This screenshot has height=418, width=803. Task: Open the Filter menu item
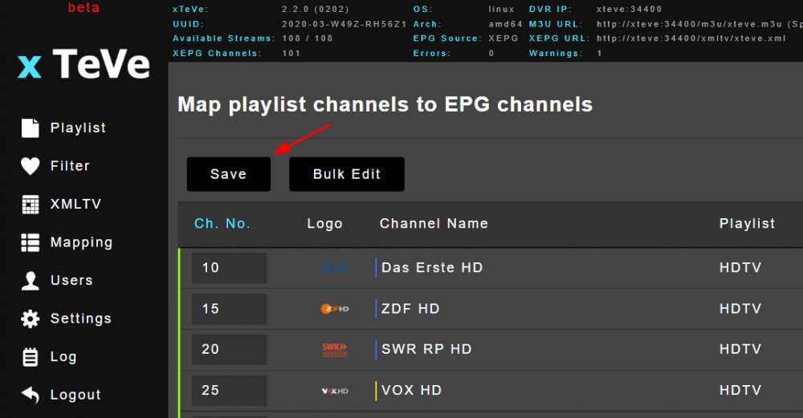(x=70, y=166)
